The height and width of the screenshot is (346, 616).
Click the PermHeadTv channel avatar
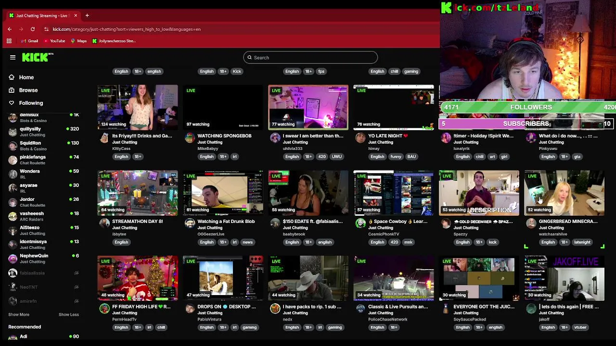(x=104, y=309)
